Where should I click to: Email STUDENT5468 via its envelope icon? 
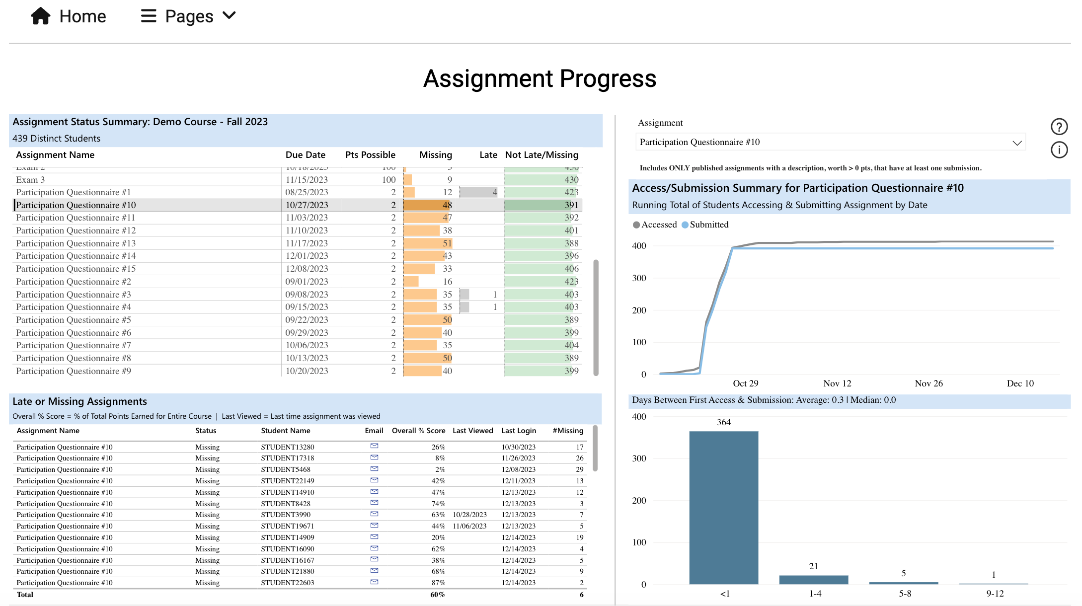point(374,468)
